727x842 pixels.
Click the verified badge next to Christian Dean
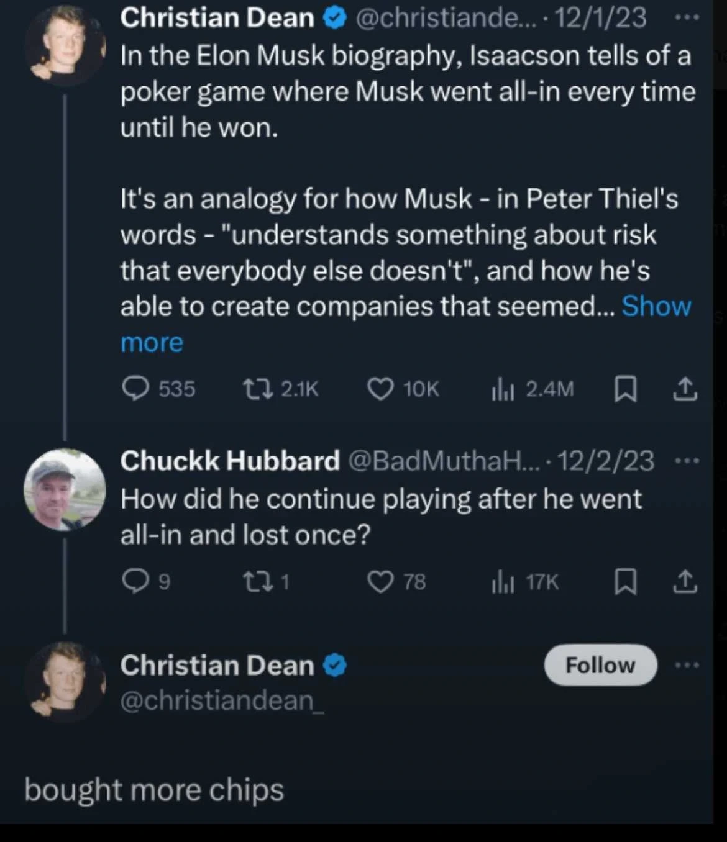[x=334, y=17]
